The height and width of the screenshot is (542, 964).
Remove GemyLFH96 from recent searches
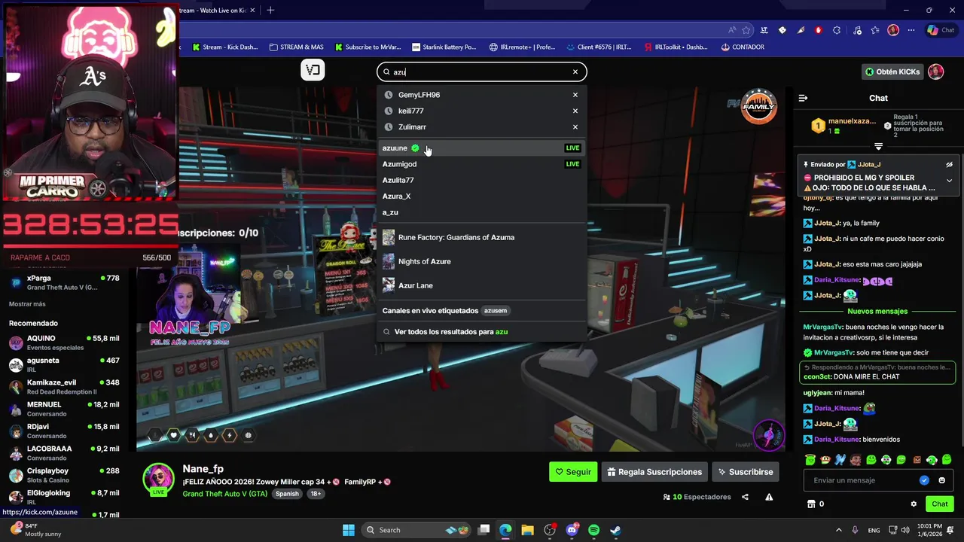[575, 95]
